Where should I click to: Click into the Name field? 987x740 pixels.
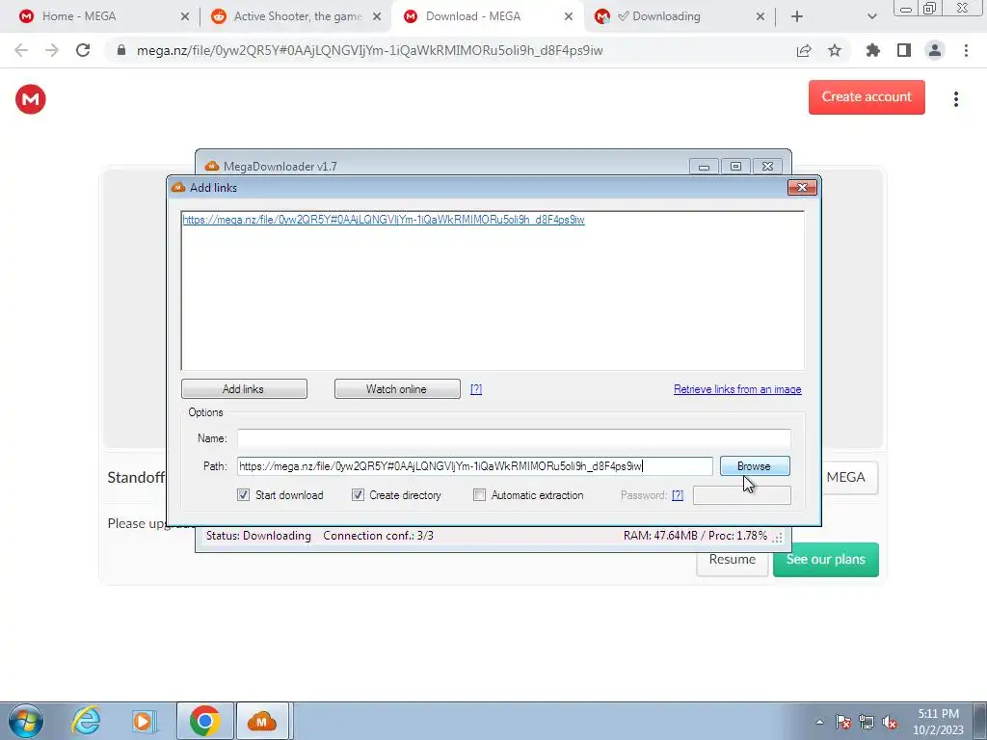514,438
